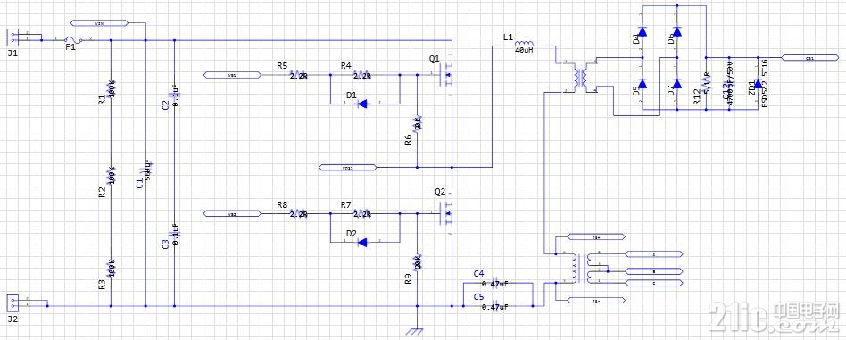Click the D2 diode symbol
This screenshot has width=846, height=340.
[x=363, y=243]
